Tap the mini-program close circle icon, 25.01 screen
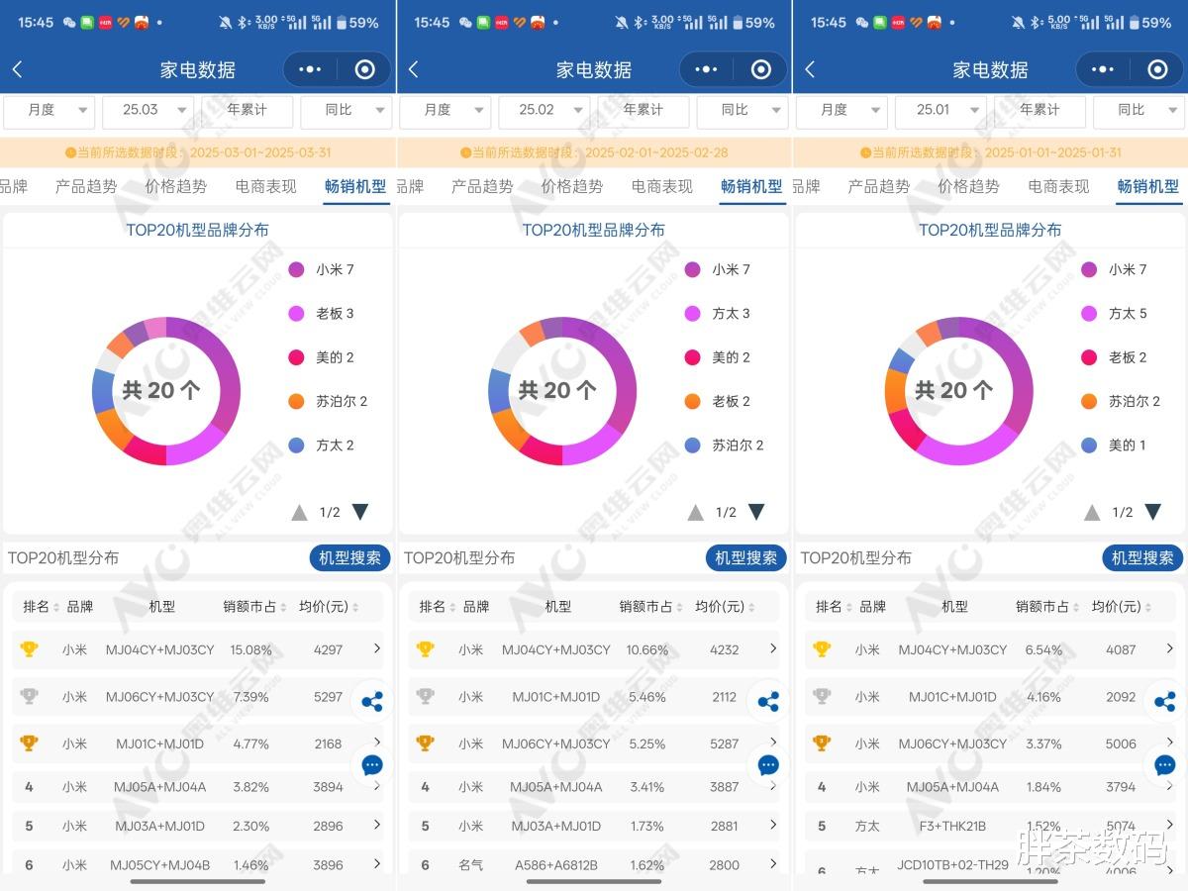Image resolution: width=1188 pixels, height=891 pixels. pyautogui.click(x=1157, y=69)
